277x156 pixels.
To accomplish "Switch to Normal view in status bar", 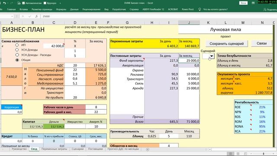I will point(231,153).
